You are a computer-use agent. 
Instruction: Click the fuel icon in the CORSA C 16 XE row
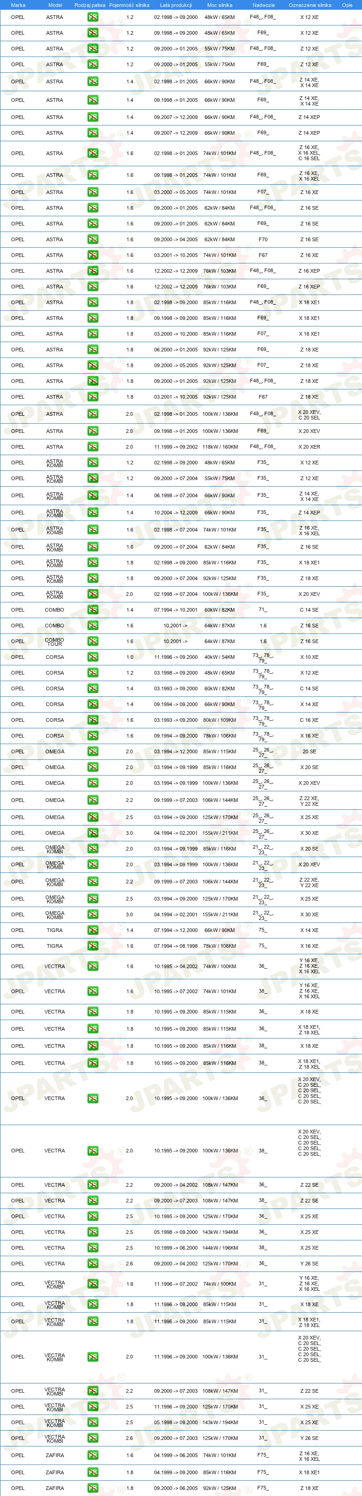93,720
